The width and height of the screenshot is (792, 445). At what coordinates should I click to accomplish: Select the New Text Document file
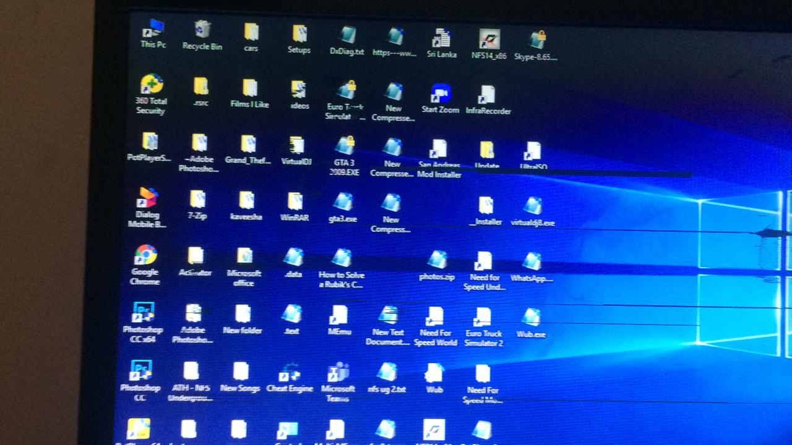click(x=388, y=326)
